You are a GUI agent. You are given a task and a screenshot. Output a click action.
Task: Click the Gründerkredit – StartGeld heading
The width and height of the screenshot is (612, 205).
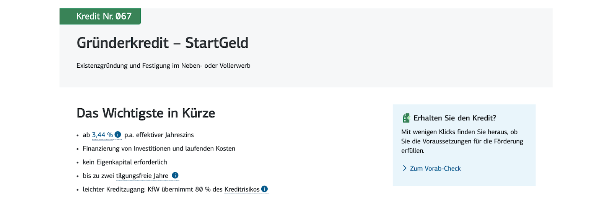click(162, 43)
